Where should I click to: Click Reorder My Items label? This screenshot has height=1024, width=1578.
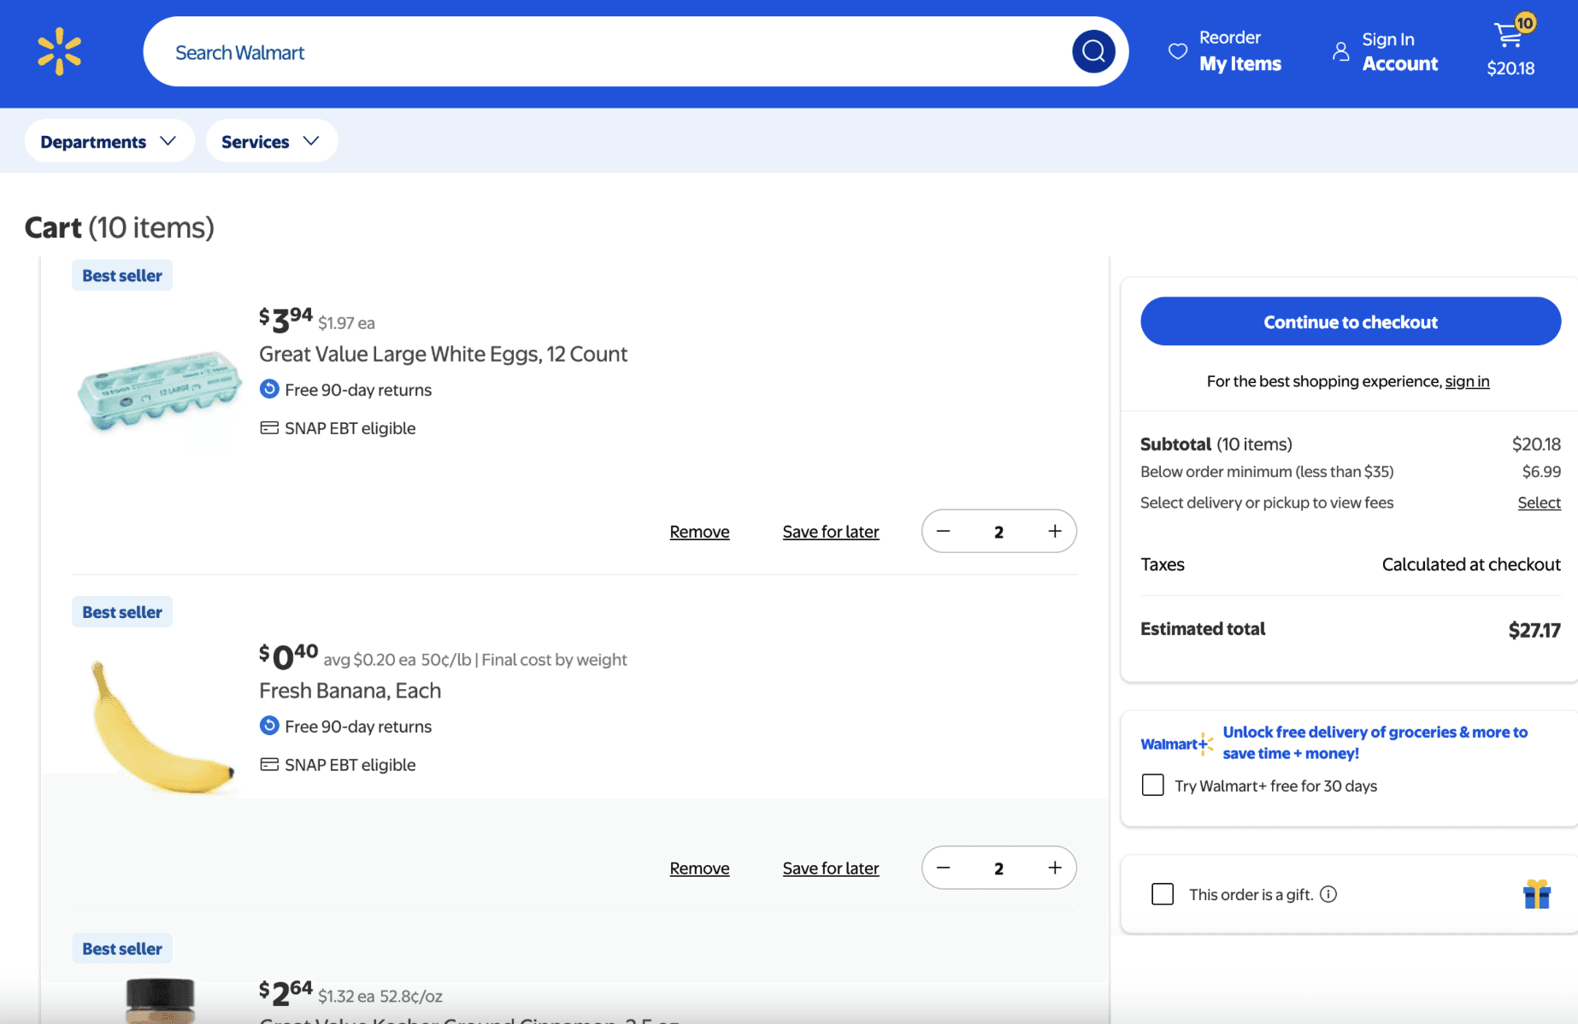pyautogui.click(x=1240, y=51)
